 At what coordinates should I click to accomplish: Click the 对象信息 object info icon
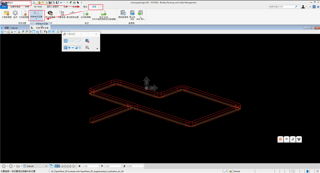click(x=62, y=13)
